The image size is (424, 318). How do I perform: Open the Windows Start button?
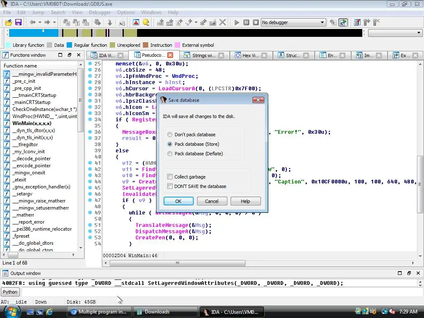click(12, 312)
